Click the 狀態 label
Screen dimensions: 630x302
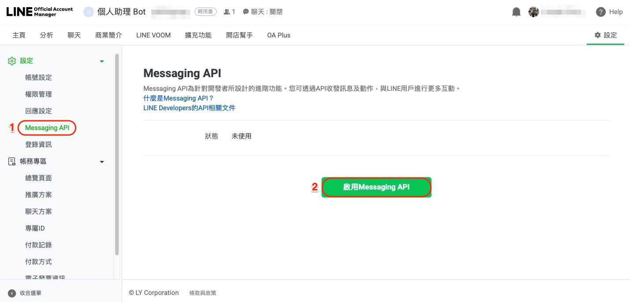pyautogui.click(x=212, y=136)
